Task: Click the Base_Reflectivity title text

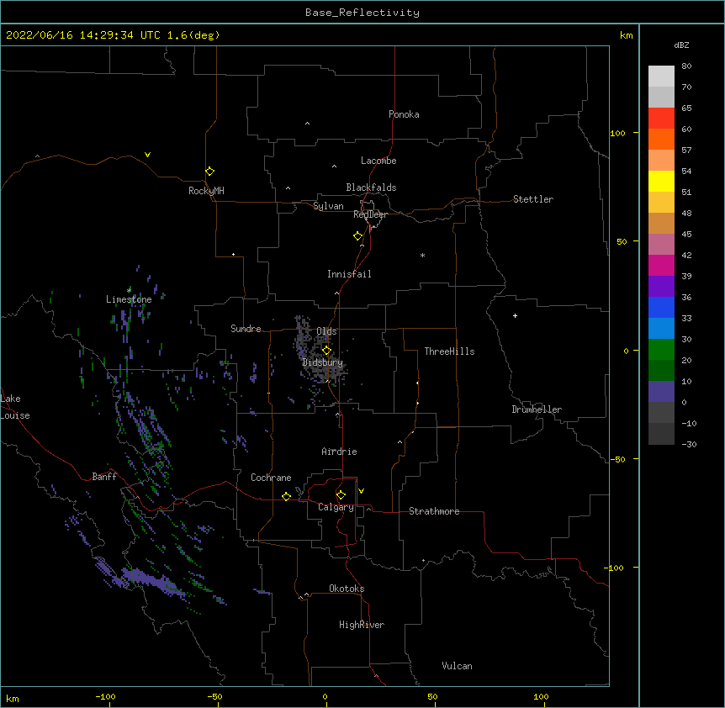Action: click(x=362, y=13)
